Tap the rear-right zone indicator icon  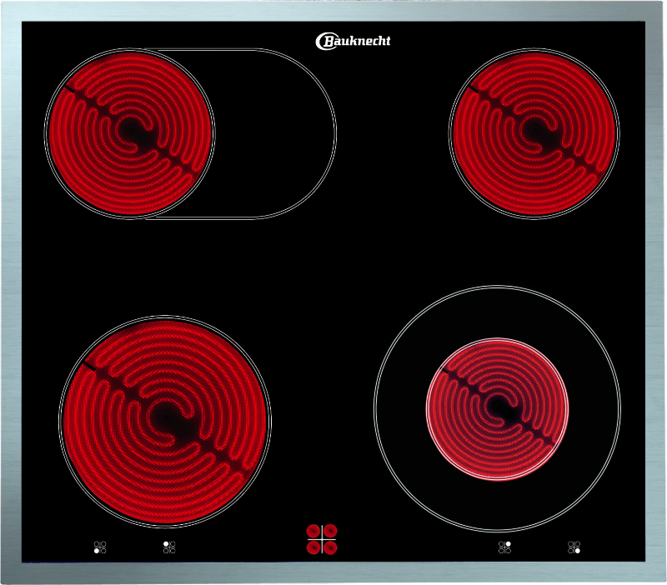click(505, 547)
